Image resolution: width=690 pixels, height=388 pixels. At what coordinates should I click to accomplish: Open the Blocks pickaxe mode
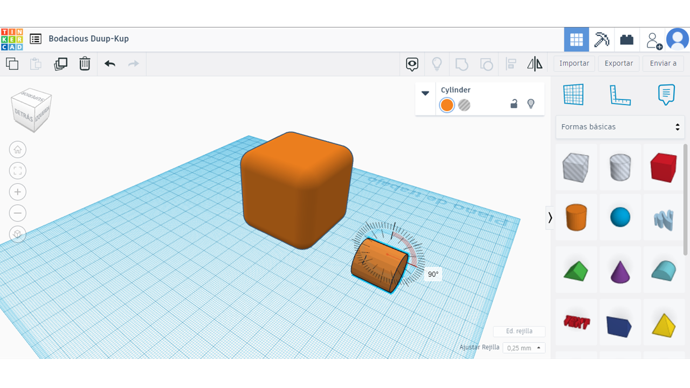pos(602,39)
